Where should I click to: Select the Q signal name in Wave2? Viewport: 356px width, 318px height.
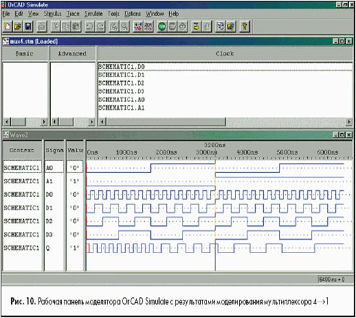tap(48, 248)
